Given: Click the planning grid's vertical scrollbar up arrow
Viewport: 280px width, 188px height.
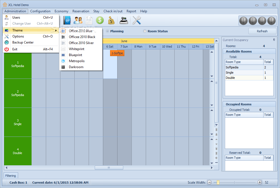Looking at the screenshot, I should pos(216,41).
